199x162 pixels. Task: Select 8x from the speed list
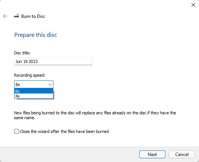(34, 91)
